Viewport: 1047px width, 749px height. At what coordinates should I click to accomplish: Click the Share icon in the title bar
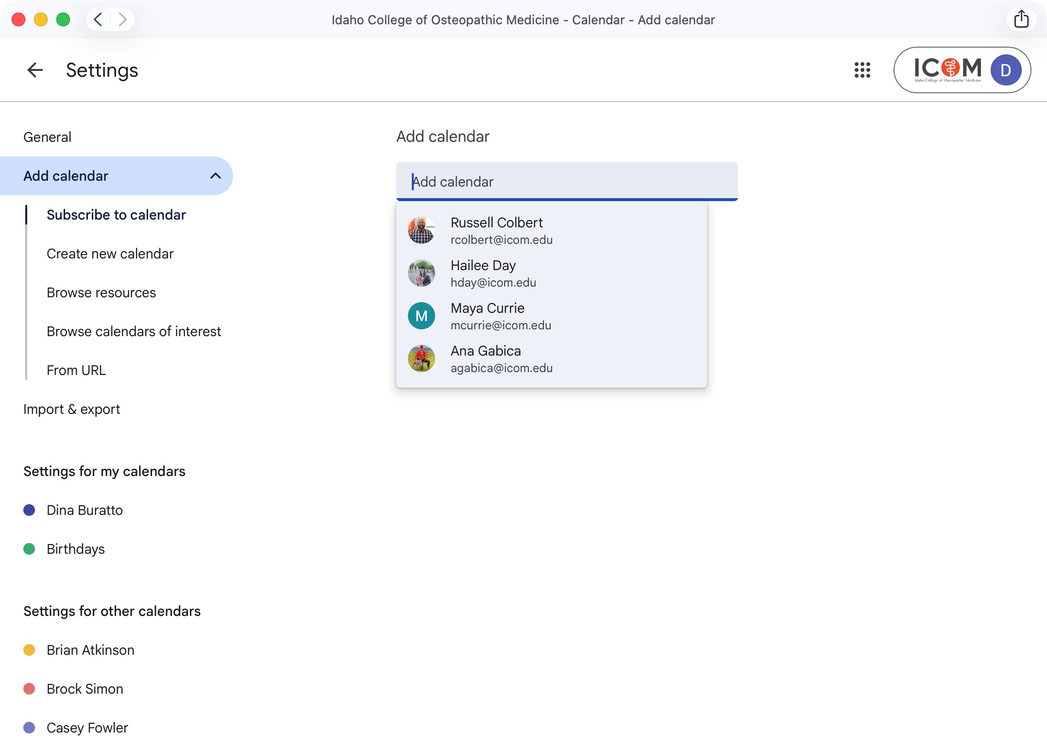pos(1022,19)
